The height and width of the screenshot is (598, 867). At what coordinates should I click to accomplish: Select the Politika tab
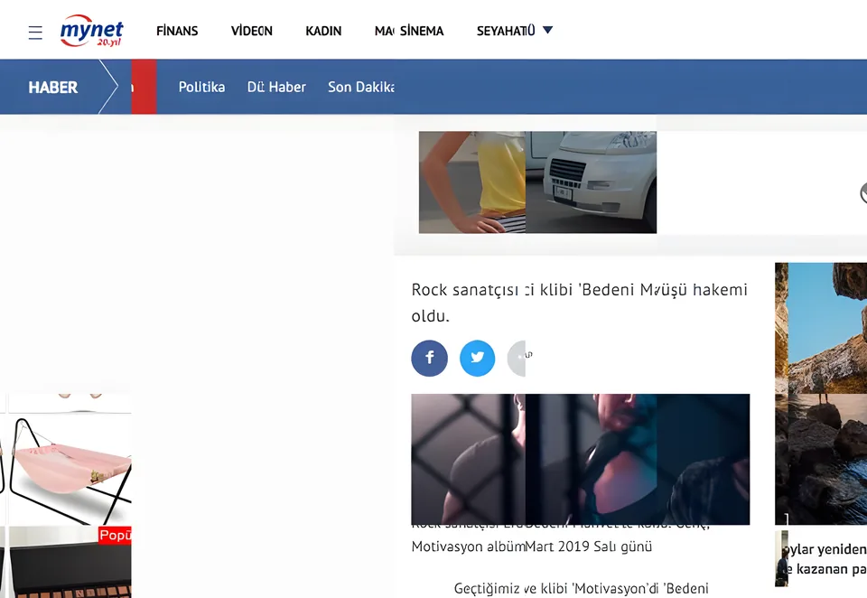(x=201, y=87)
